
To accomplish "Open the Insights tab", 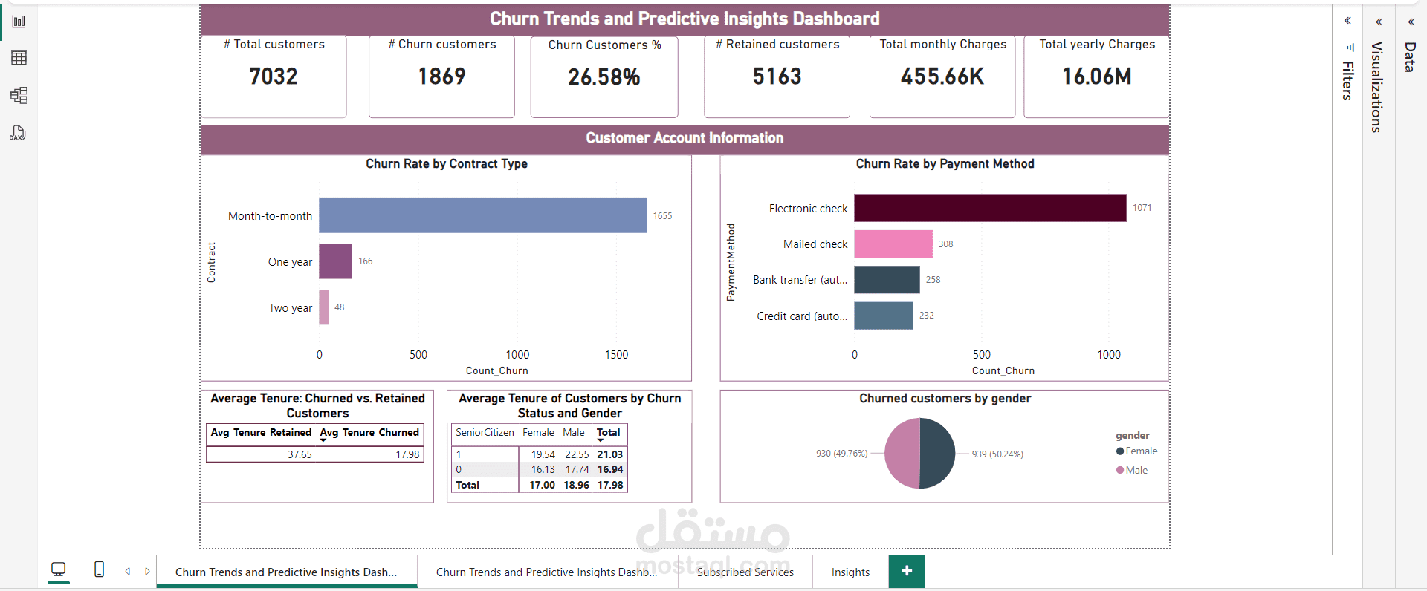I will click(x=850, y=572).
